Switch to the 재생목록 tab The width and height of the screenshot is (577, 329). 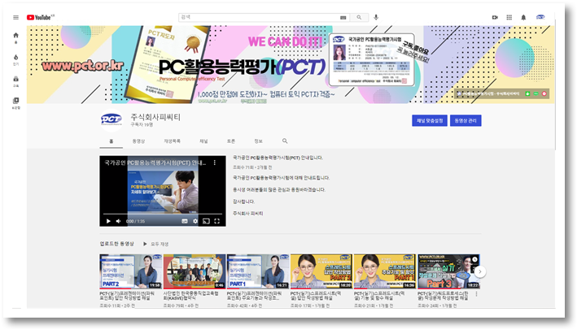[173, 141]
